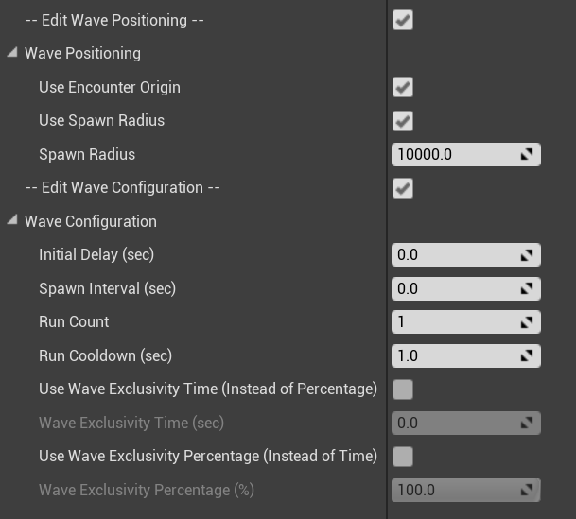
Task: Collapse the Wave Configuration section
Action: pos(12,220)
